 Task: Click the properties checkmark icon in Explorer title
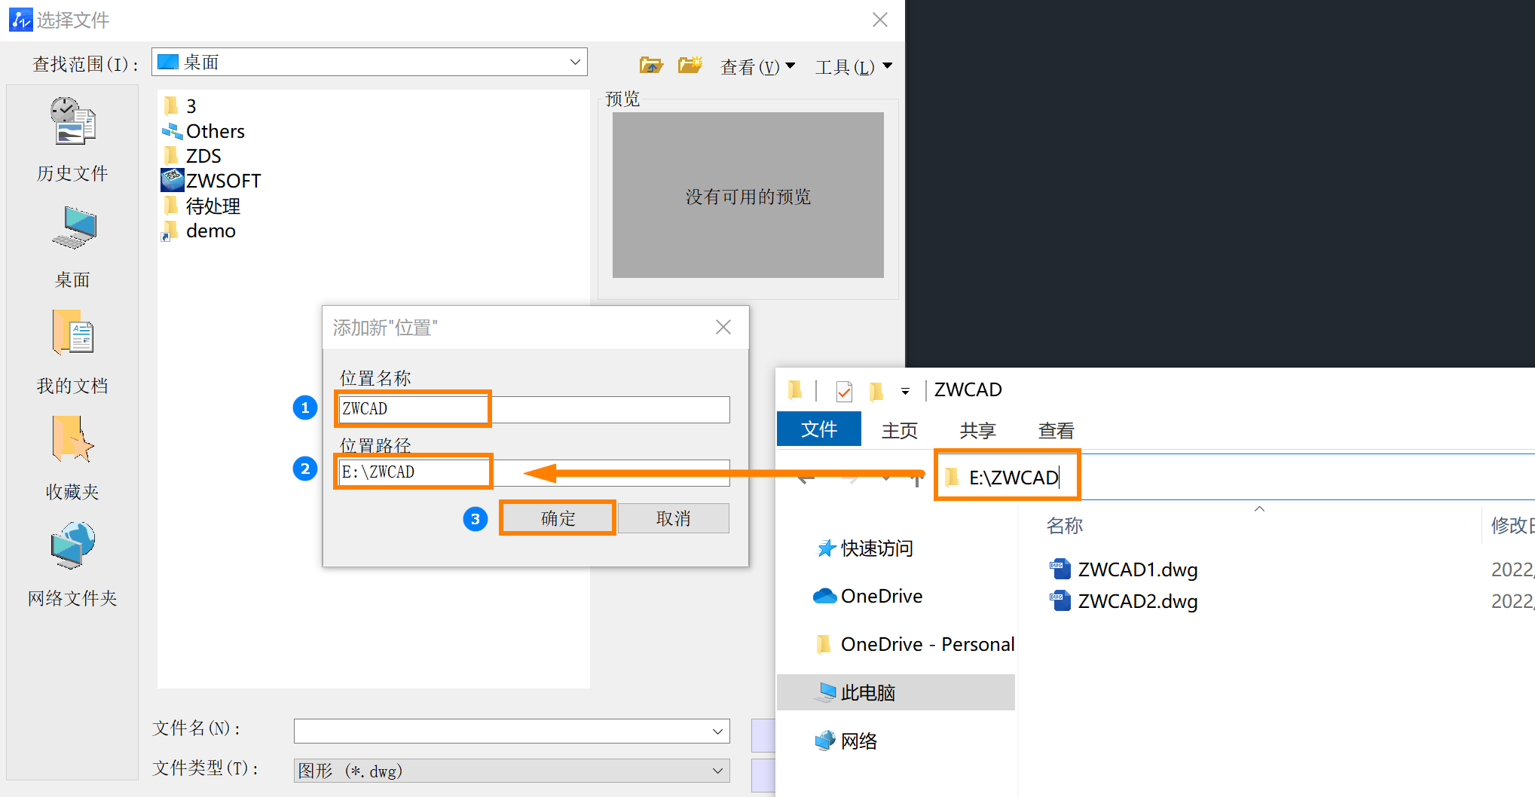844,391
